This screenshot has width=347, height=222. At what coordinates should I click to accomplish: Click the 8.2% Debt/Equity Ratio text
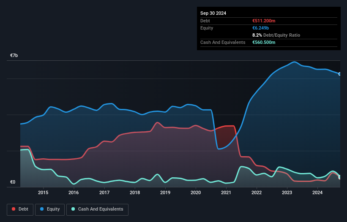(x=276, y=35)
